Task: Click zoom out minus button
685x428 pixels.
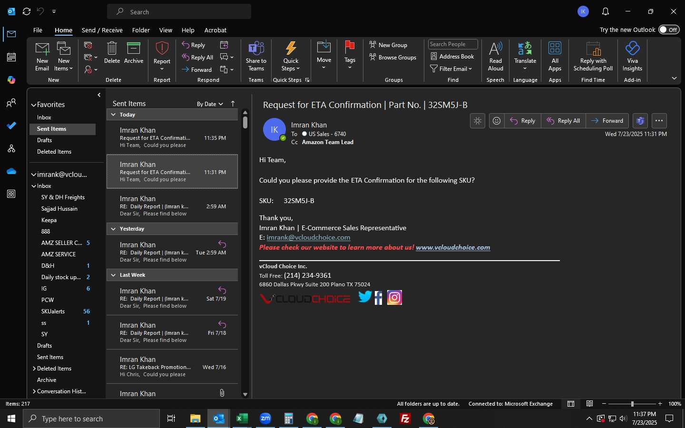Action: (x=604, y=404)
